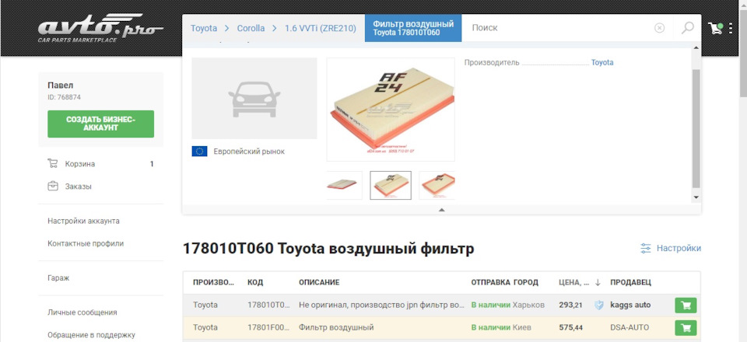
Task: Click 'В наличии Киев' availability cell
Action: pyautogui.click(x=501, y=328)
